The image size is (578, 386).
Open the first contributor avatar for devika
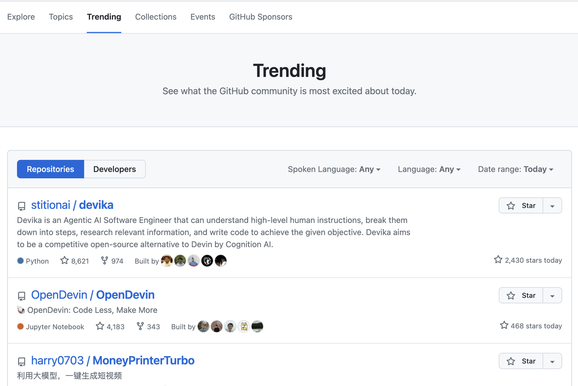167,261
